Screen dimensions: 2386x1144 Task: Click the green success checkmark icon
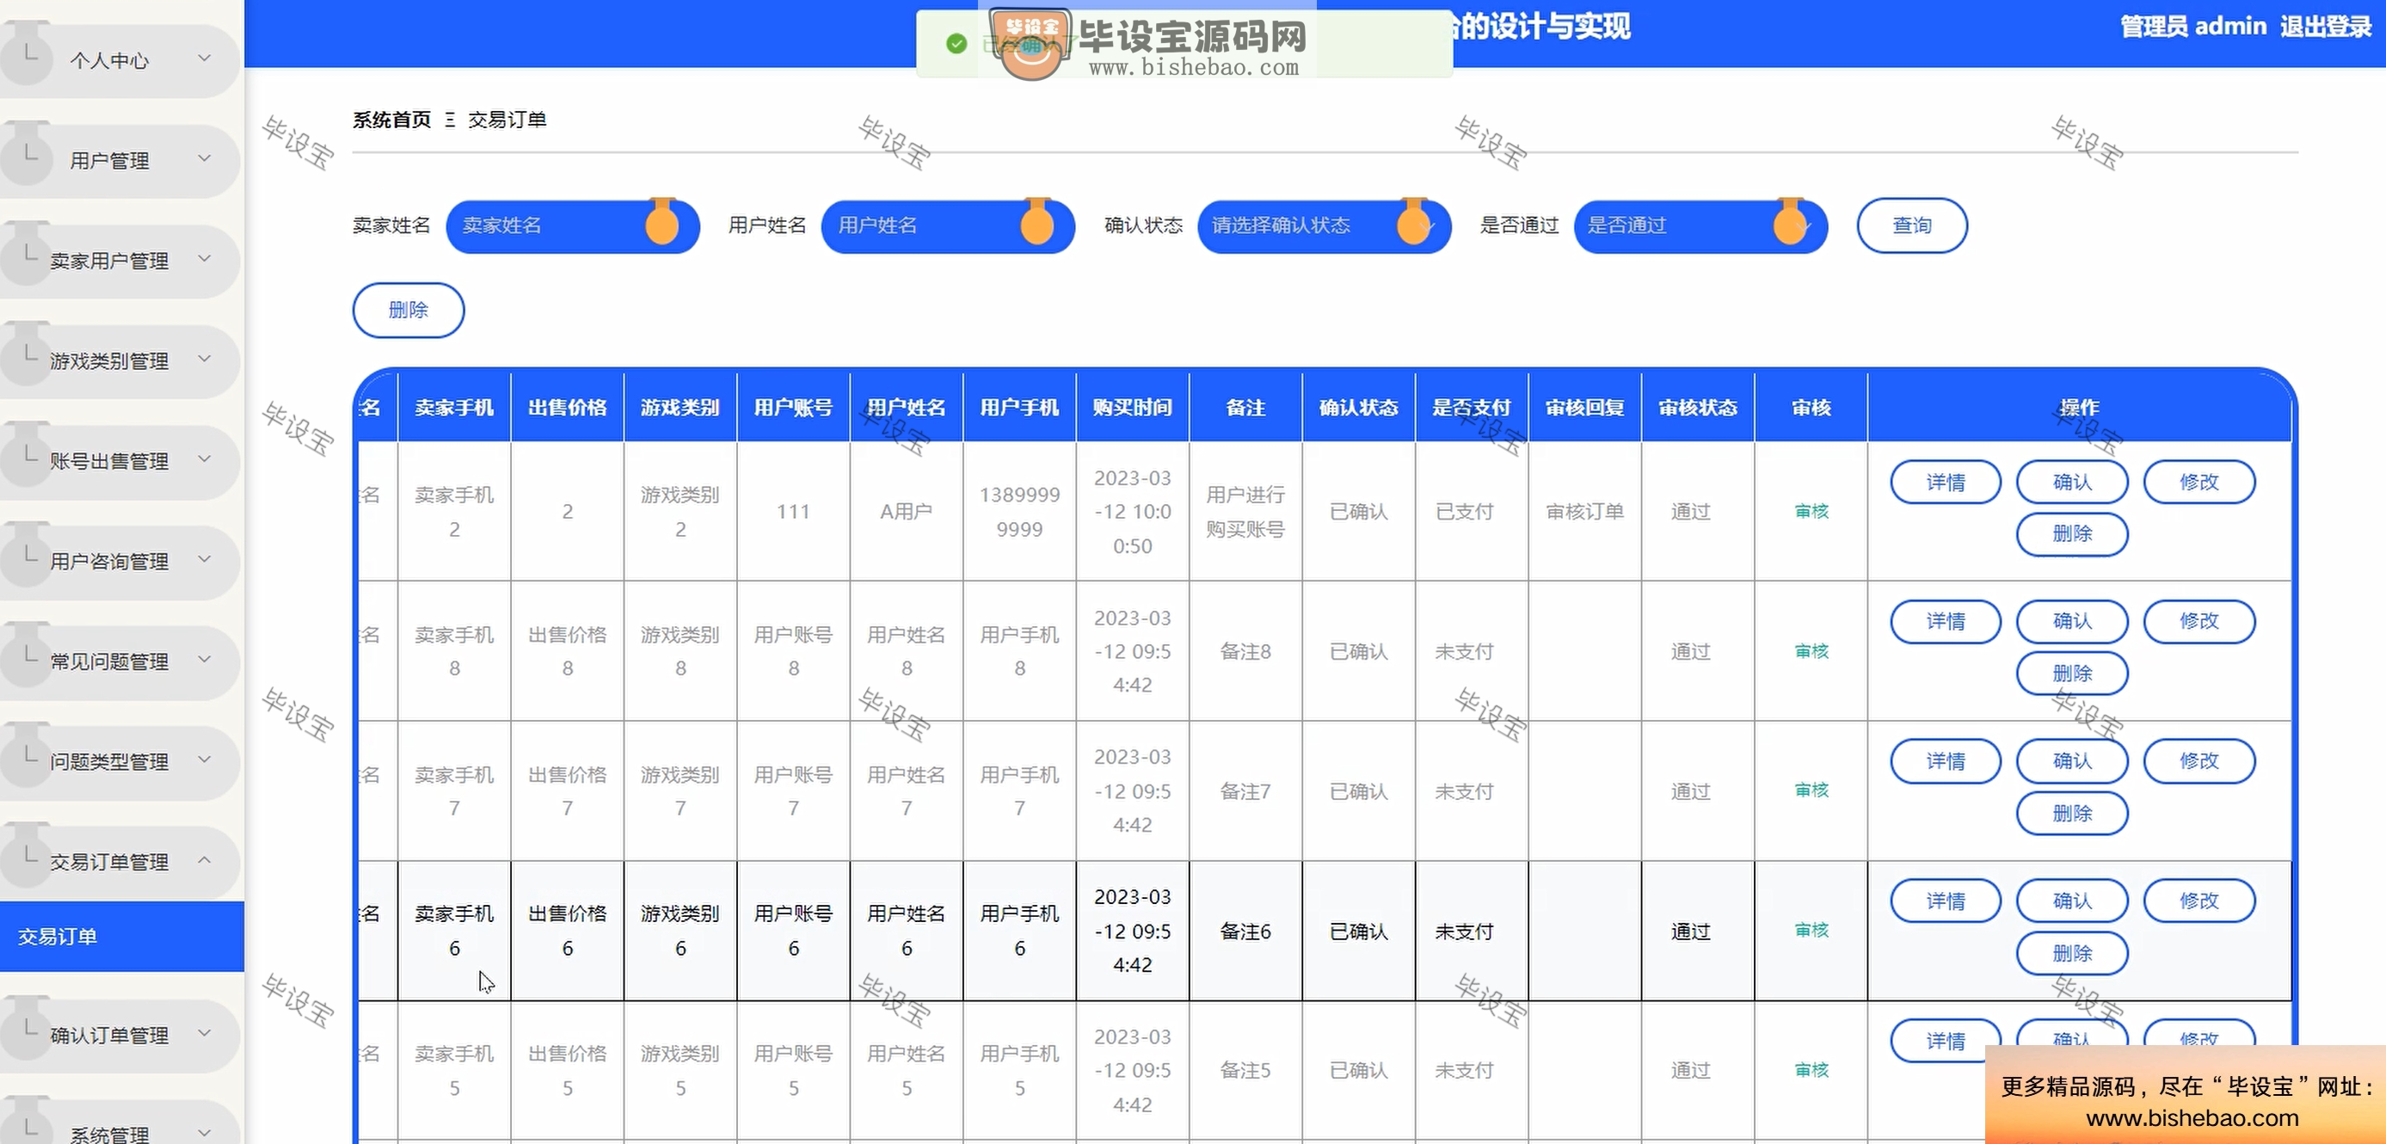coord(956,43)
